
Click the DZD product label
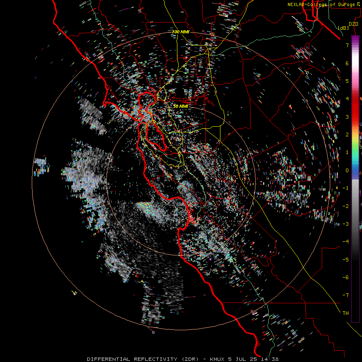(354, 24)
